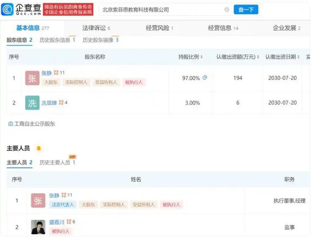This screenshot has width=313, height=240.
Task: Sort the table by 持股比例
Action: point(201,57)
